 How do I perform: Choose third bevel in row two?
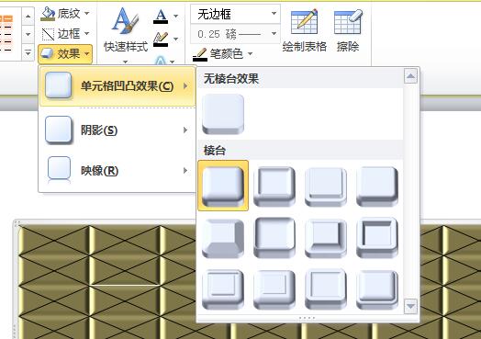coord(326,238)
